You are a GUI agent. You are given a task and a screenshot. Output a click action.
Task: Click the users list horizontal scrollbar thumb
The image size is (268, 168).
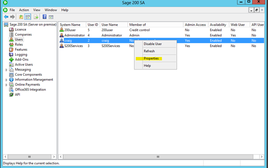coord(158,157)
